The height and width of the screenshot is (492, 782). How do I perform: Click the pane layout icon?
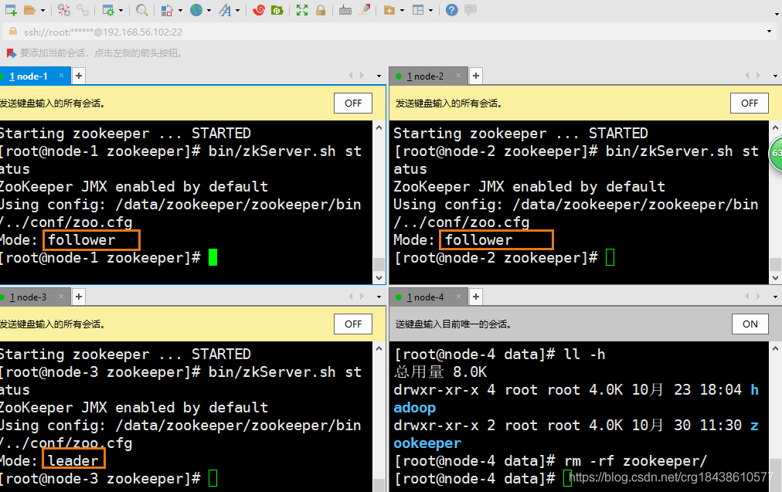coord(418,10)
